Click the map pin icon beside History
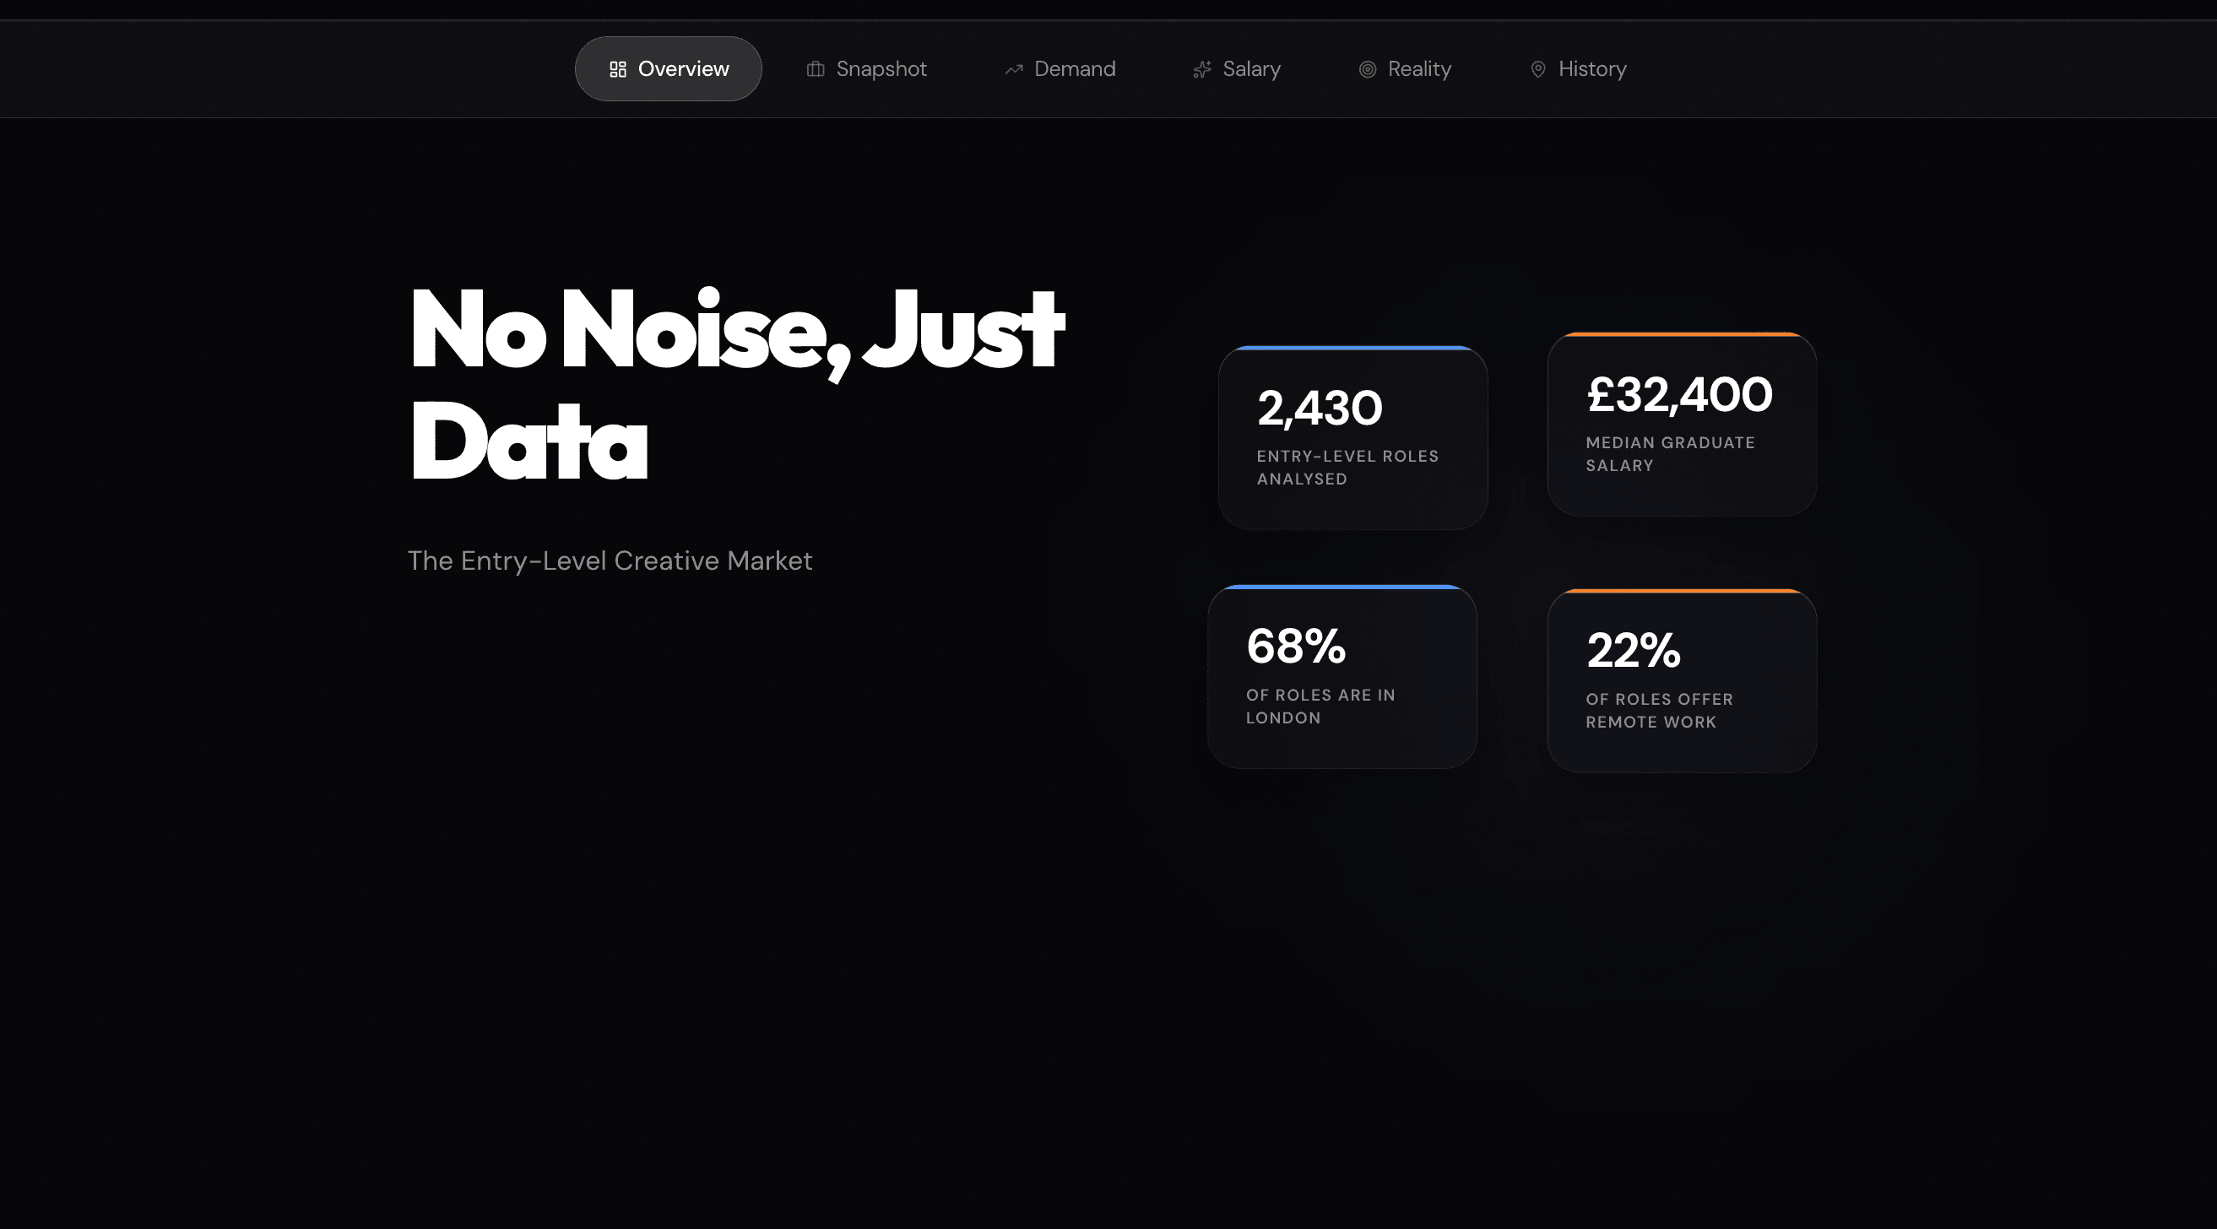Image resolution: width=2217 pixels, height=1229 pixels. (x=1538, y=69)
